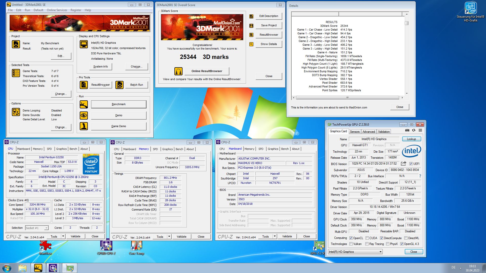
Task: Click the CPU-Z taskbar icon
Action: pos(53,268)
